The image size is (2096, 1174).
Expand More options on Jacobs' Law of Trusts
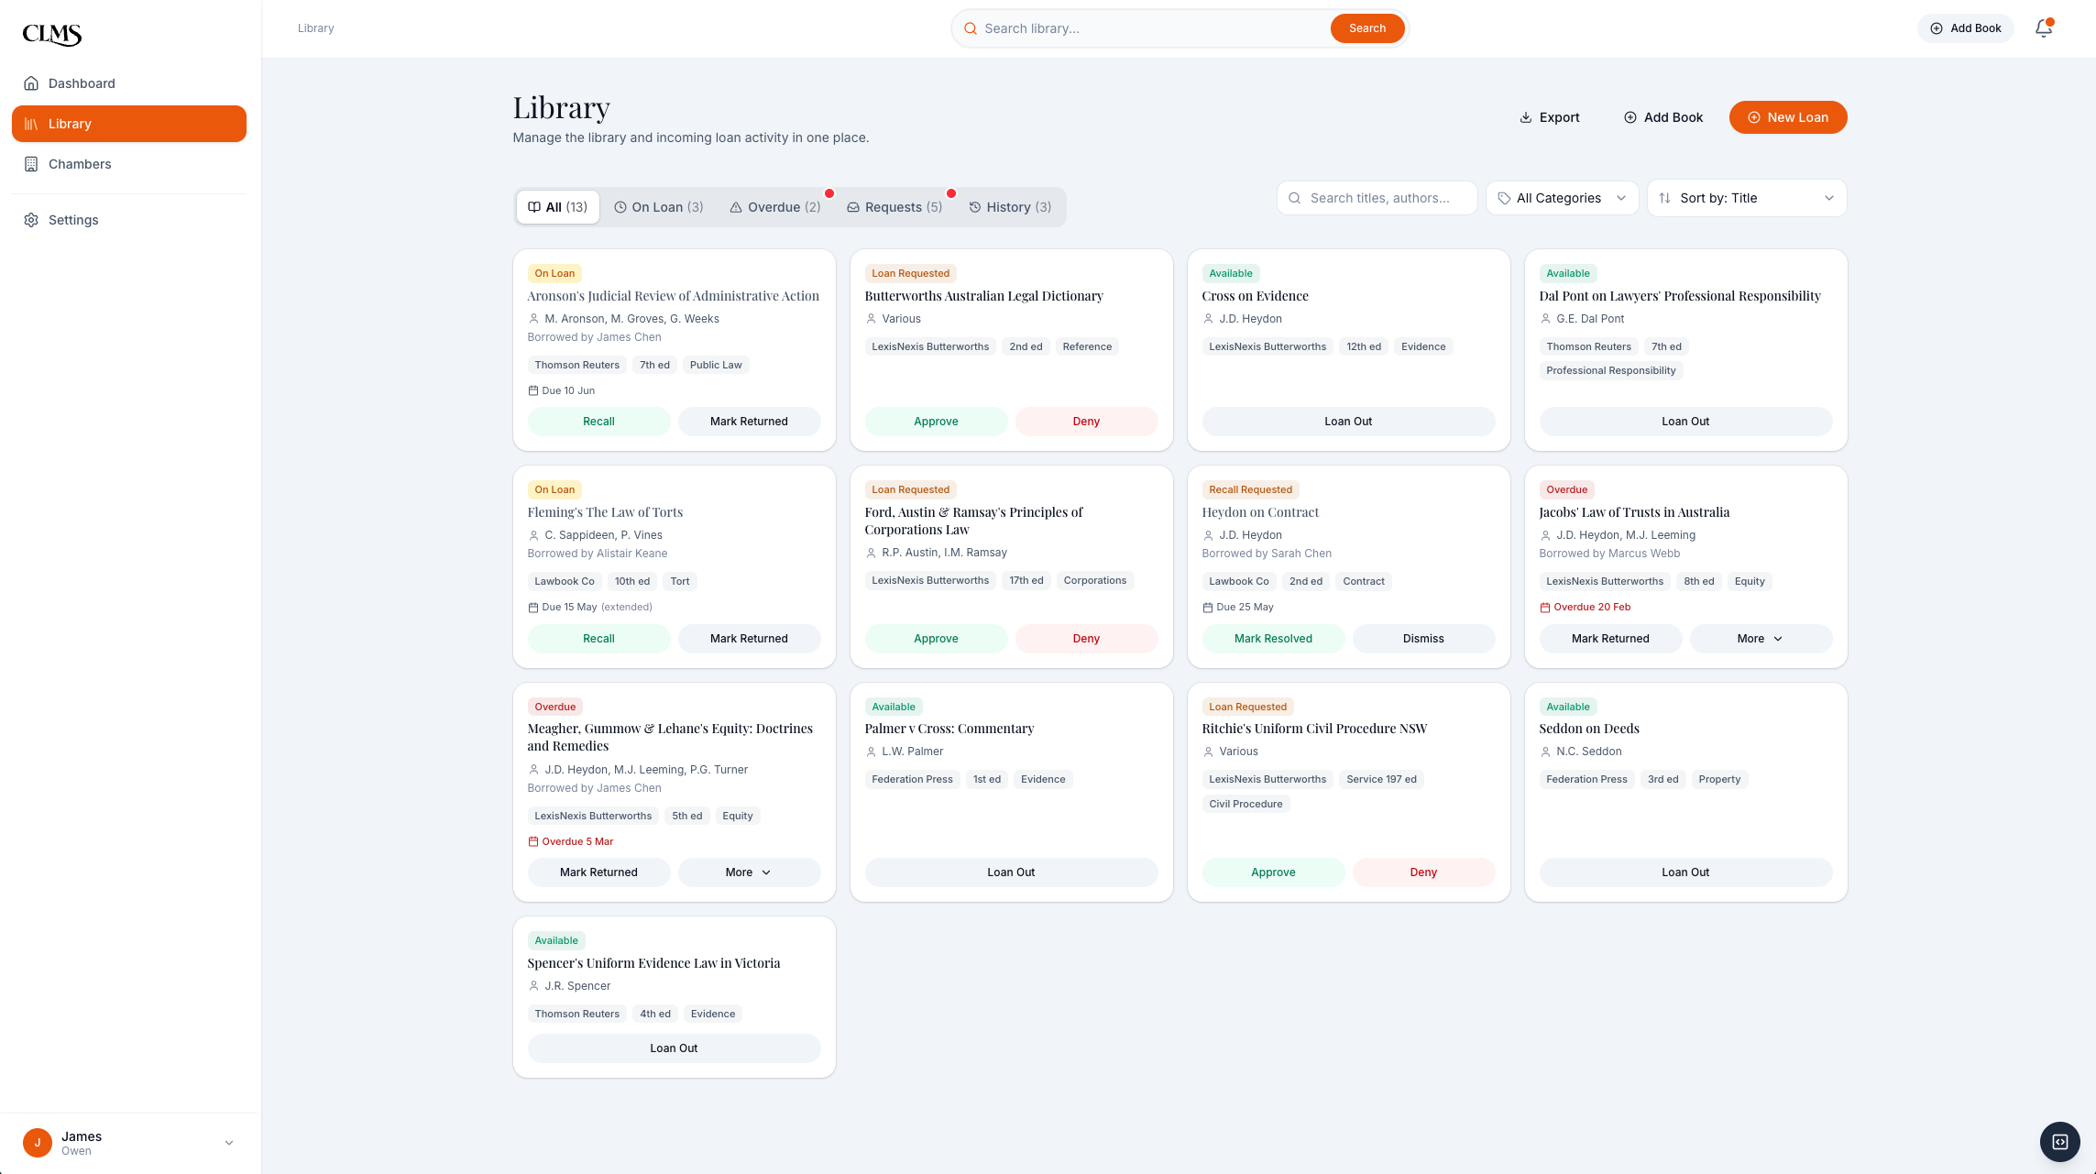point(1760,639)
